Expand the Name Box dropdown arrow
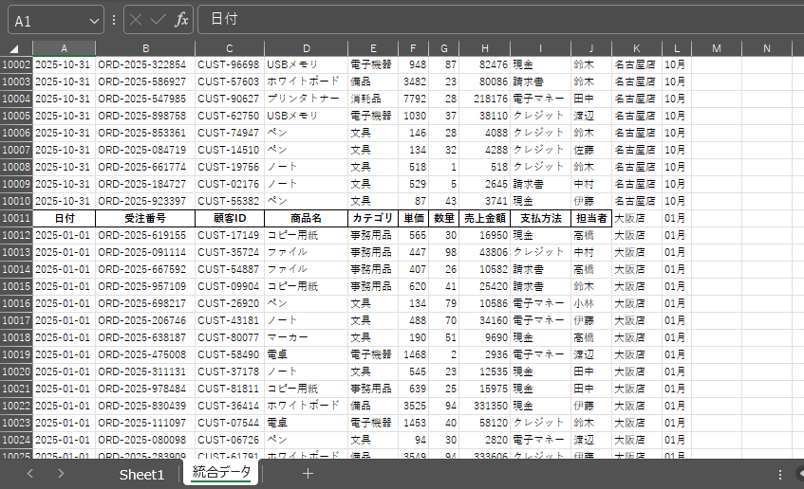Image resolution: width=804 pixels, height=489 pixels. (x=94, y=20)
